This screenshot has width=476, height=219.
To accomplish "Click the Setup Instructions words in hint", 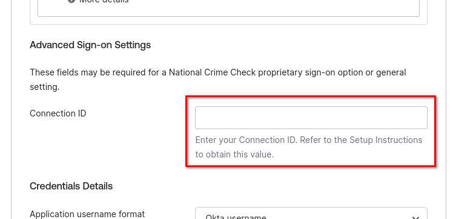I will click(386, 140).
